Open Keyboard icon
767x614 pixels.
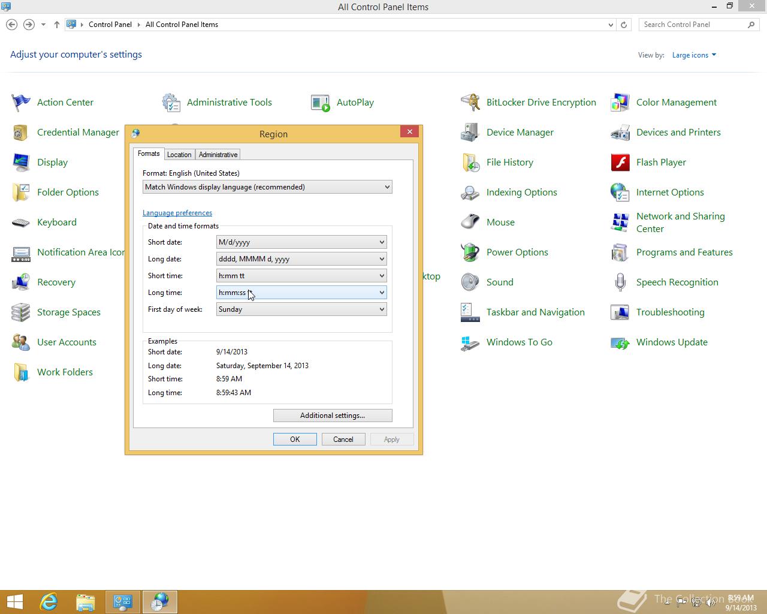(21, 222)
